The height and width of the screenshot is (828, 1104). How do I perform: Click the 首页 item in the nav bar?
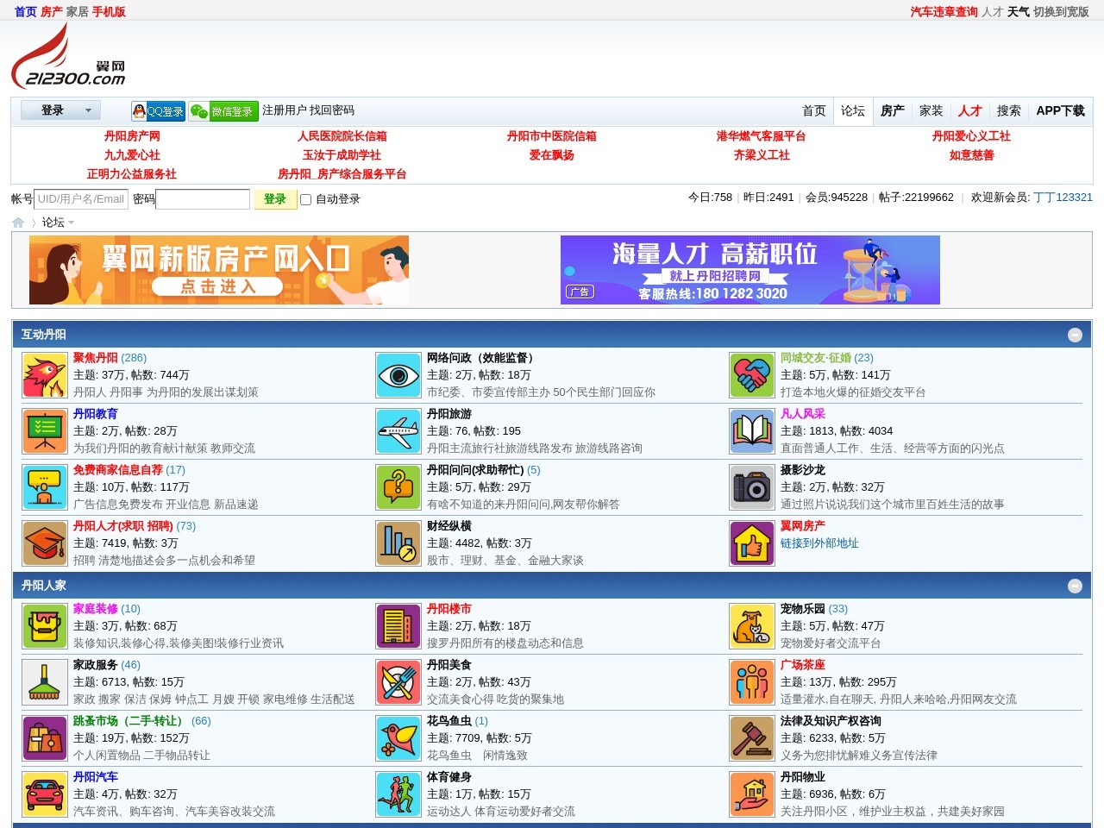(814, 110)
